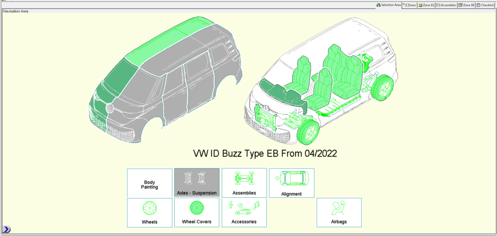Switch to the Zone 99 tab
Viewport: 497px width, 236px height.
tap(466, 5)
